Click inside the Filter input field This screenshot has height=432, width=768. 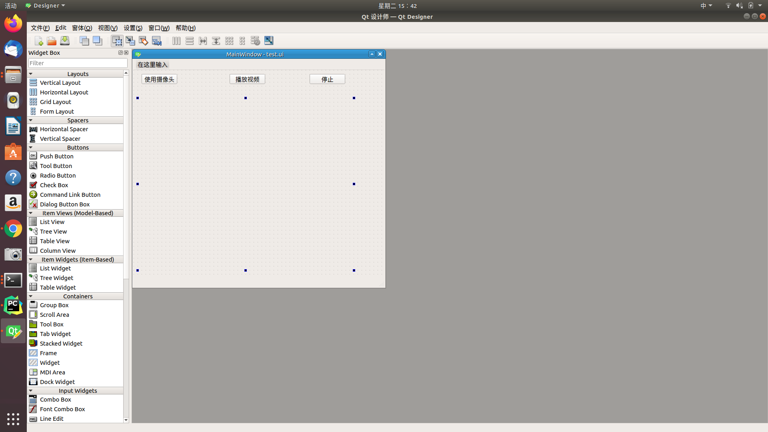pyautogui.click(x=78, y=63)
